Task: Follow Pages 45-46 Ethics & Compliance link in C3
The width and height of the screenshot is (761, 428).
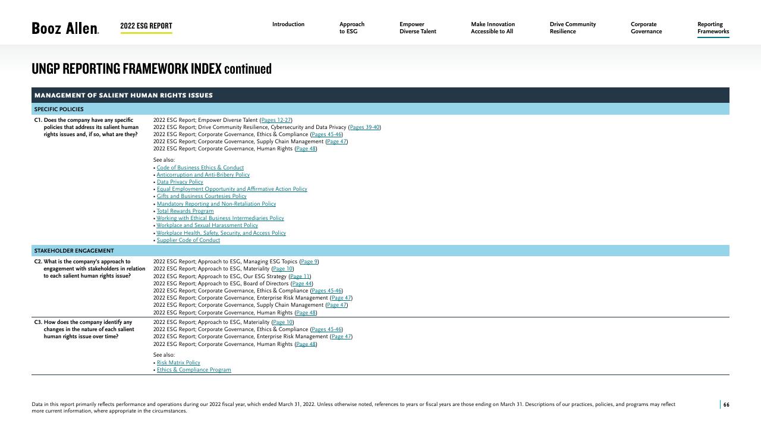Action: coord(326,329)
